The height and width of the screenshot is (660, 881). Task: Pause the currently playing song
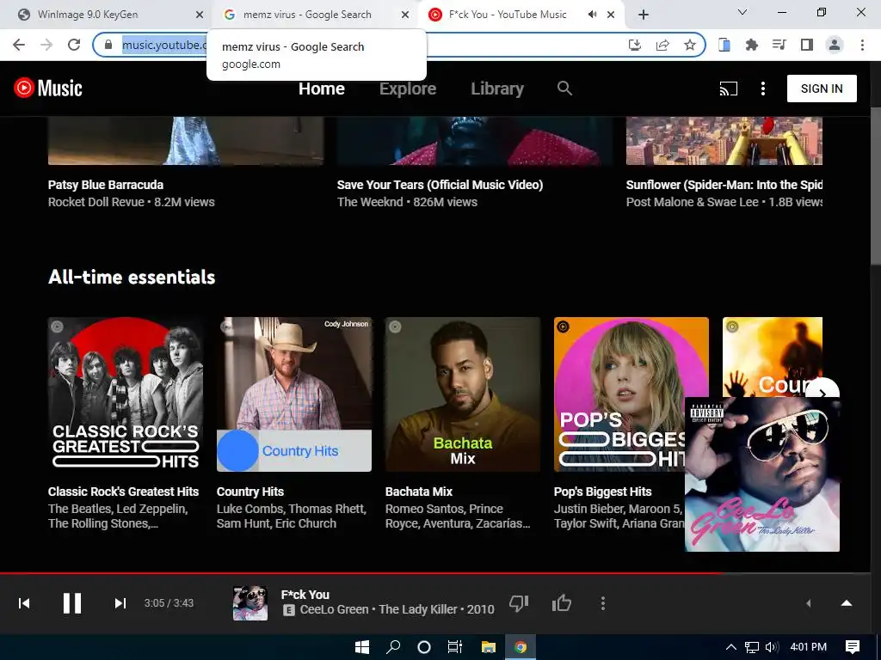pos(72,603)
